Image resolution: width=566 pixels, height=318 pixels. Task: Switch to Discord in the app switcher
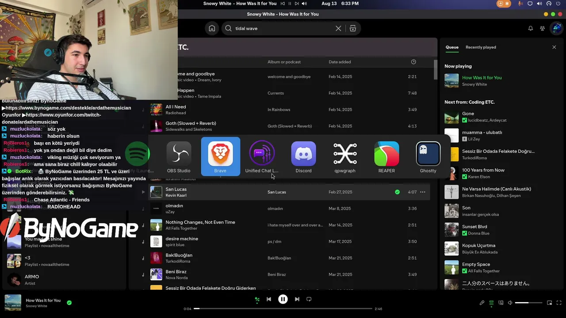click(303, 157)
